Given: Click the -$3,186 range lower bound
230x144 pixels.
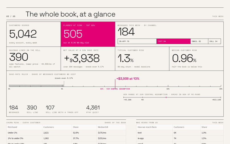Looking at the screenshot, I should [127, 100].
